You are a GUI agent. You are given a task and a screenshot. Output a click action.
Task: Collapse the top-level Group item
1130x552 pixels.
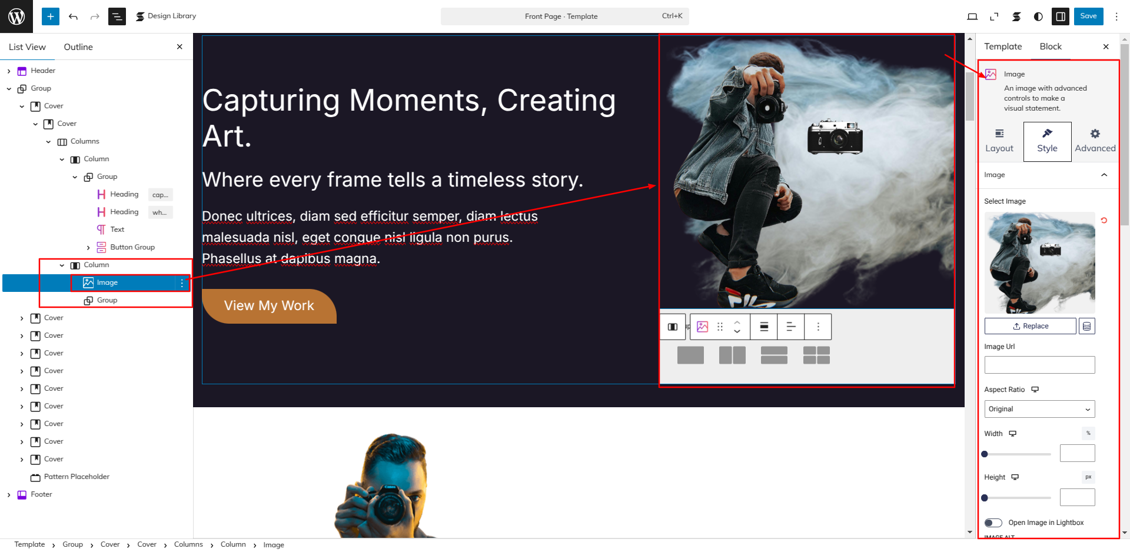tap(9, 89)
